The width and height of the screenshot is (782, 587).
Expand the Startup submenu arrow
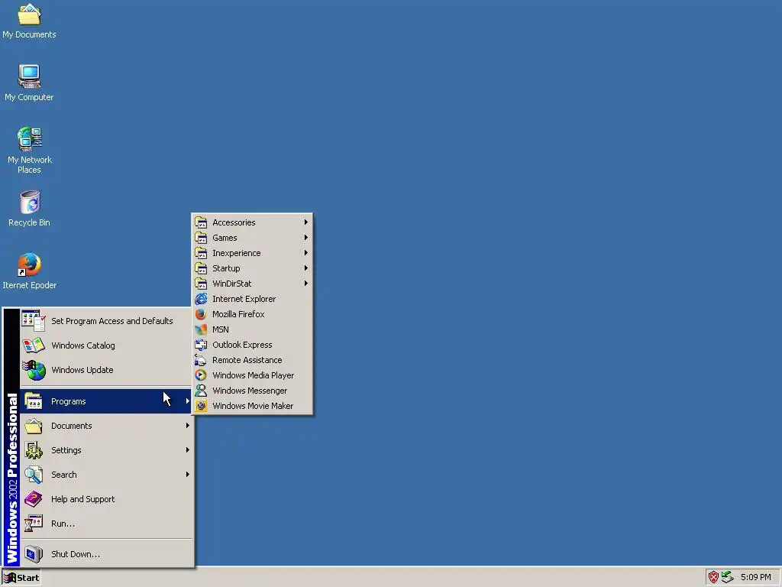(x=305, y=268)
